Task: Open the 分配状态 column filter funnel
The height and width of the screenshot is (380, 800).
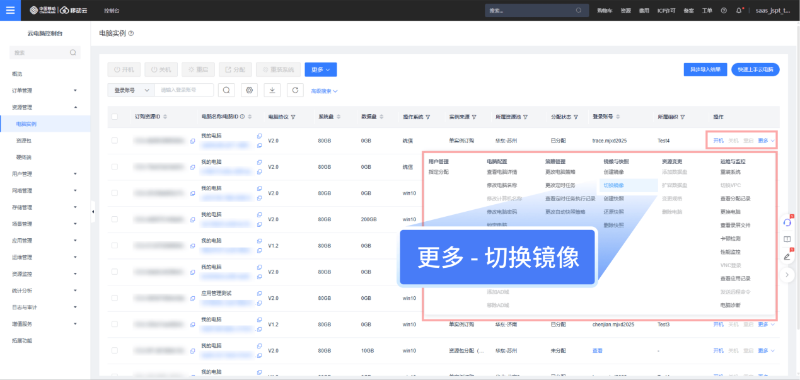Action: 576,117
